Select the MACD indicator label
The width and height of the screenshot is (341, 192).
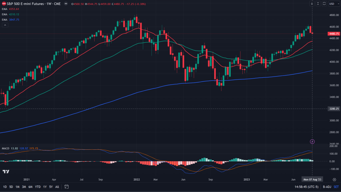pyautogui.click(x=5, y=148)
